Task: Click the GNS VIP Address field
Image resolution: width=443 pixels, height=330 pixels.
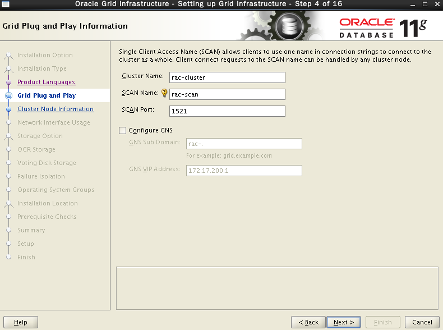Action: click(x=244, y=171)
